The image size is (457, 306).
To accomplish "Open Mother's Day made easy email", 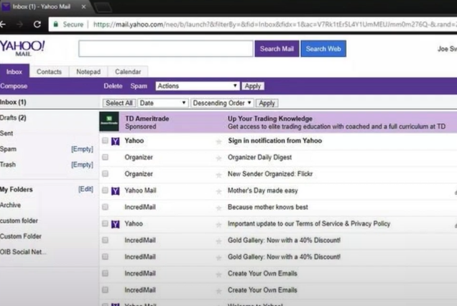I will [x=262, y=190].
